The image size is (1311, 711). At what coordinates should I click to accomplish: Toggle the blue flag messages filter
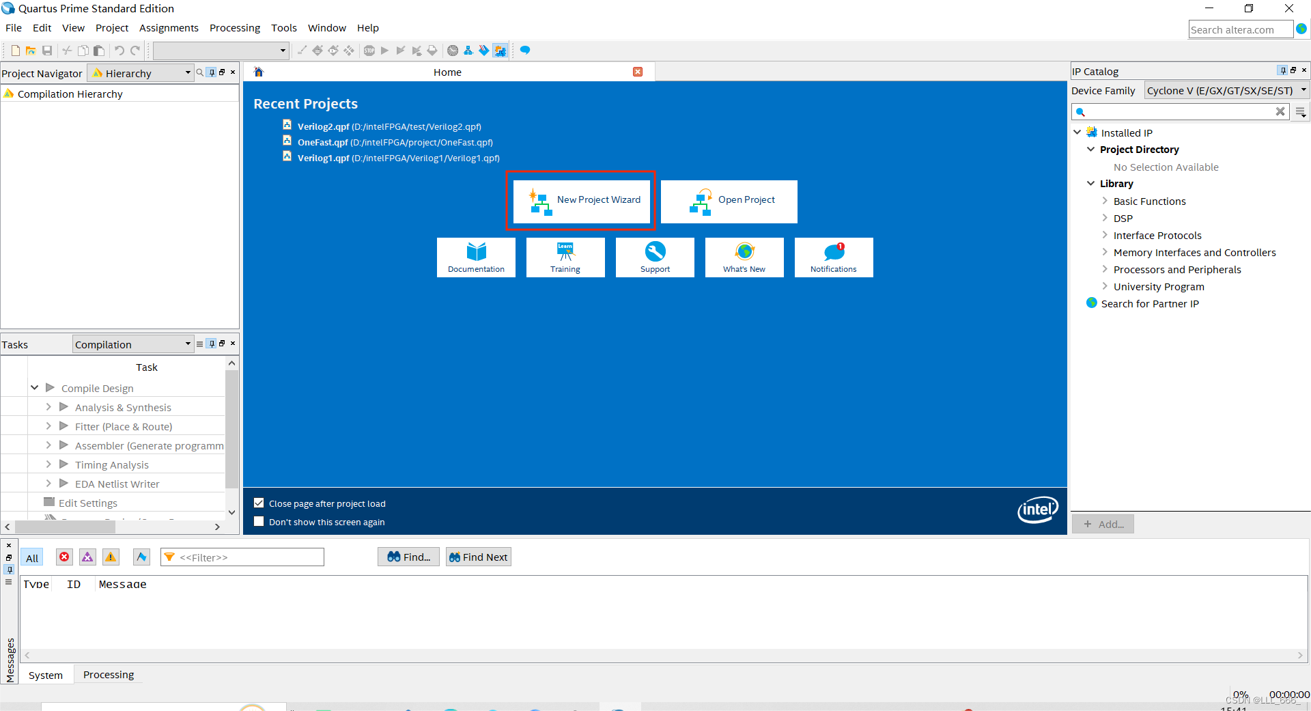[141, 557]
